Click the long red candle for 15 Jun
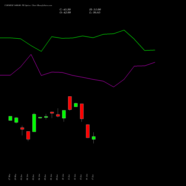Viewport: 186px width, 186px height. click(82, 111)
